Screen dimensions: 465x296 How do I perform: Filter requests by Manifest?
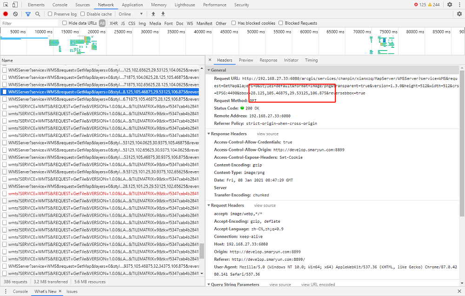(x=204, y=23)
